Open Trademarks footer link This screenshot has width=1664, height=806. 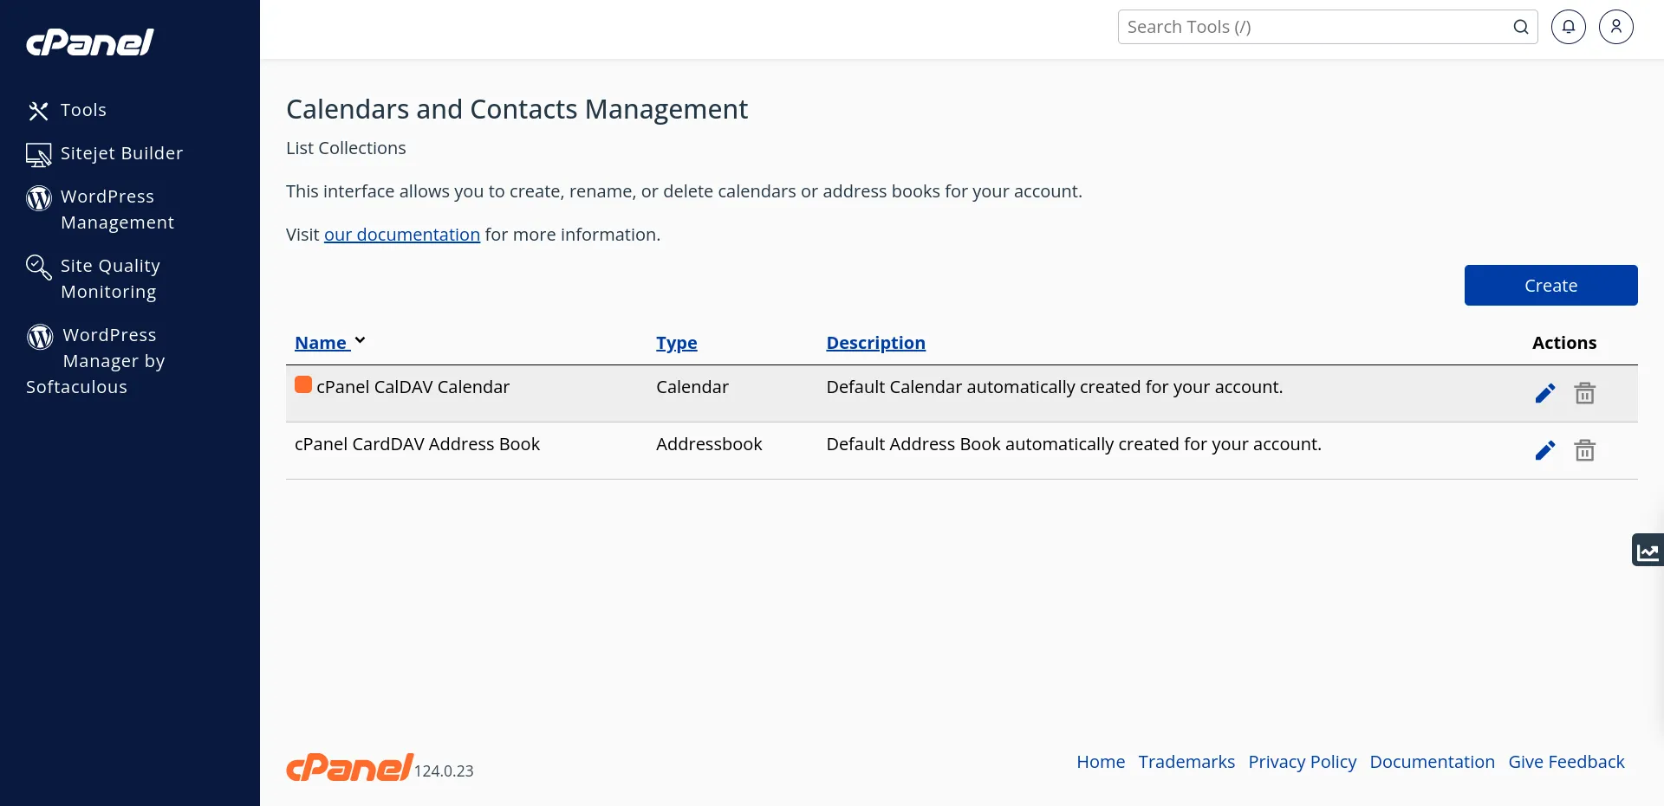pyautogui.click(x=1186, y=762)
